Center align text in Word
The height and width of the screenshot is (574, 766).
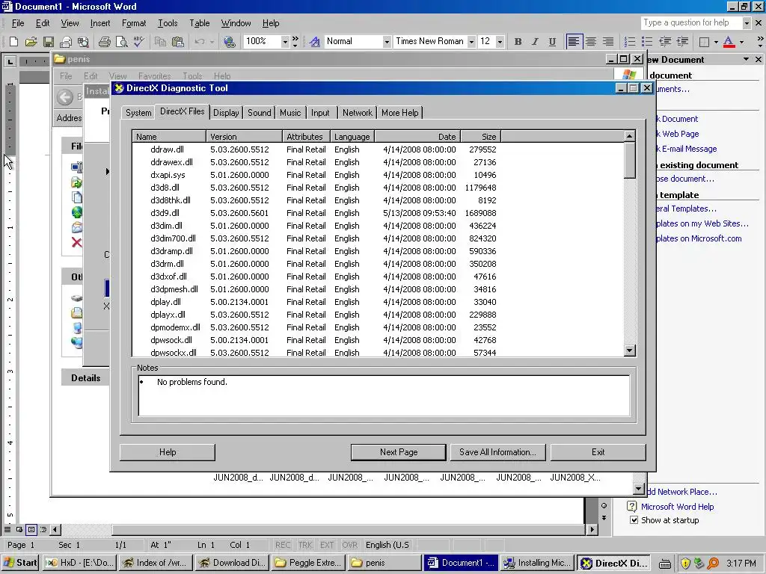(x=591, y=42)
